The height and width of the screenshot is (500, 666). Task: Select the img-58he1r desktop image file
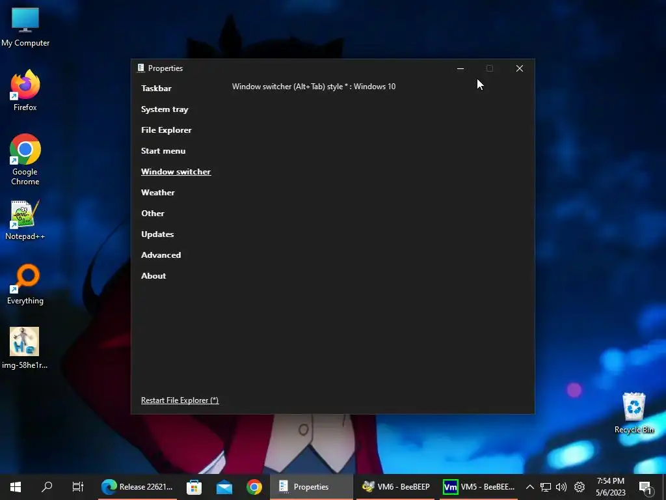point(25,348)
